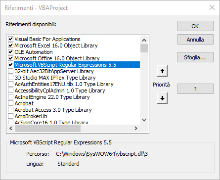Select Acrobat Access 3.0 Type Library text
This screenshot has height=180, width=220.
click(53, 110)
